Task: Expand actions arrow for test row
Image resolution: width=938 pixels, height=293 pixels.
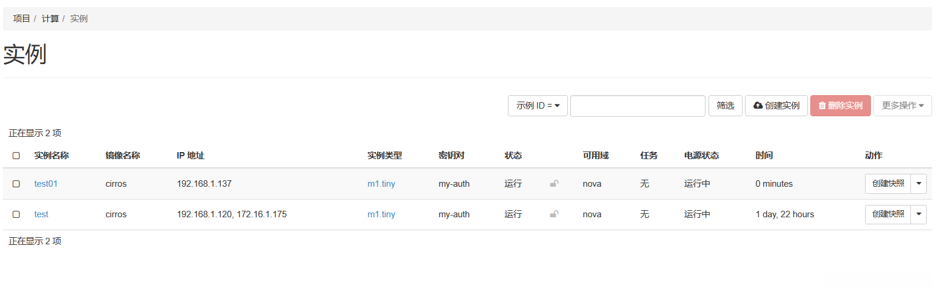Action: point(919,214)
